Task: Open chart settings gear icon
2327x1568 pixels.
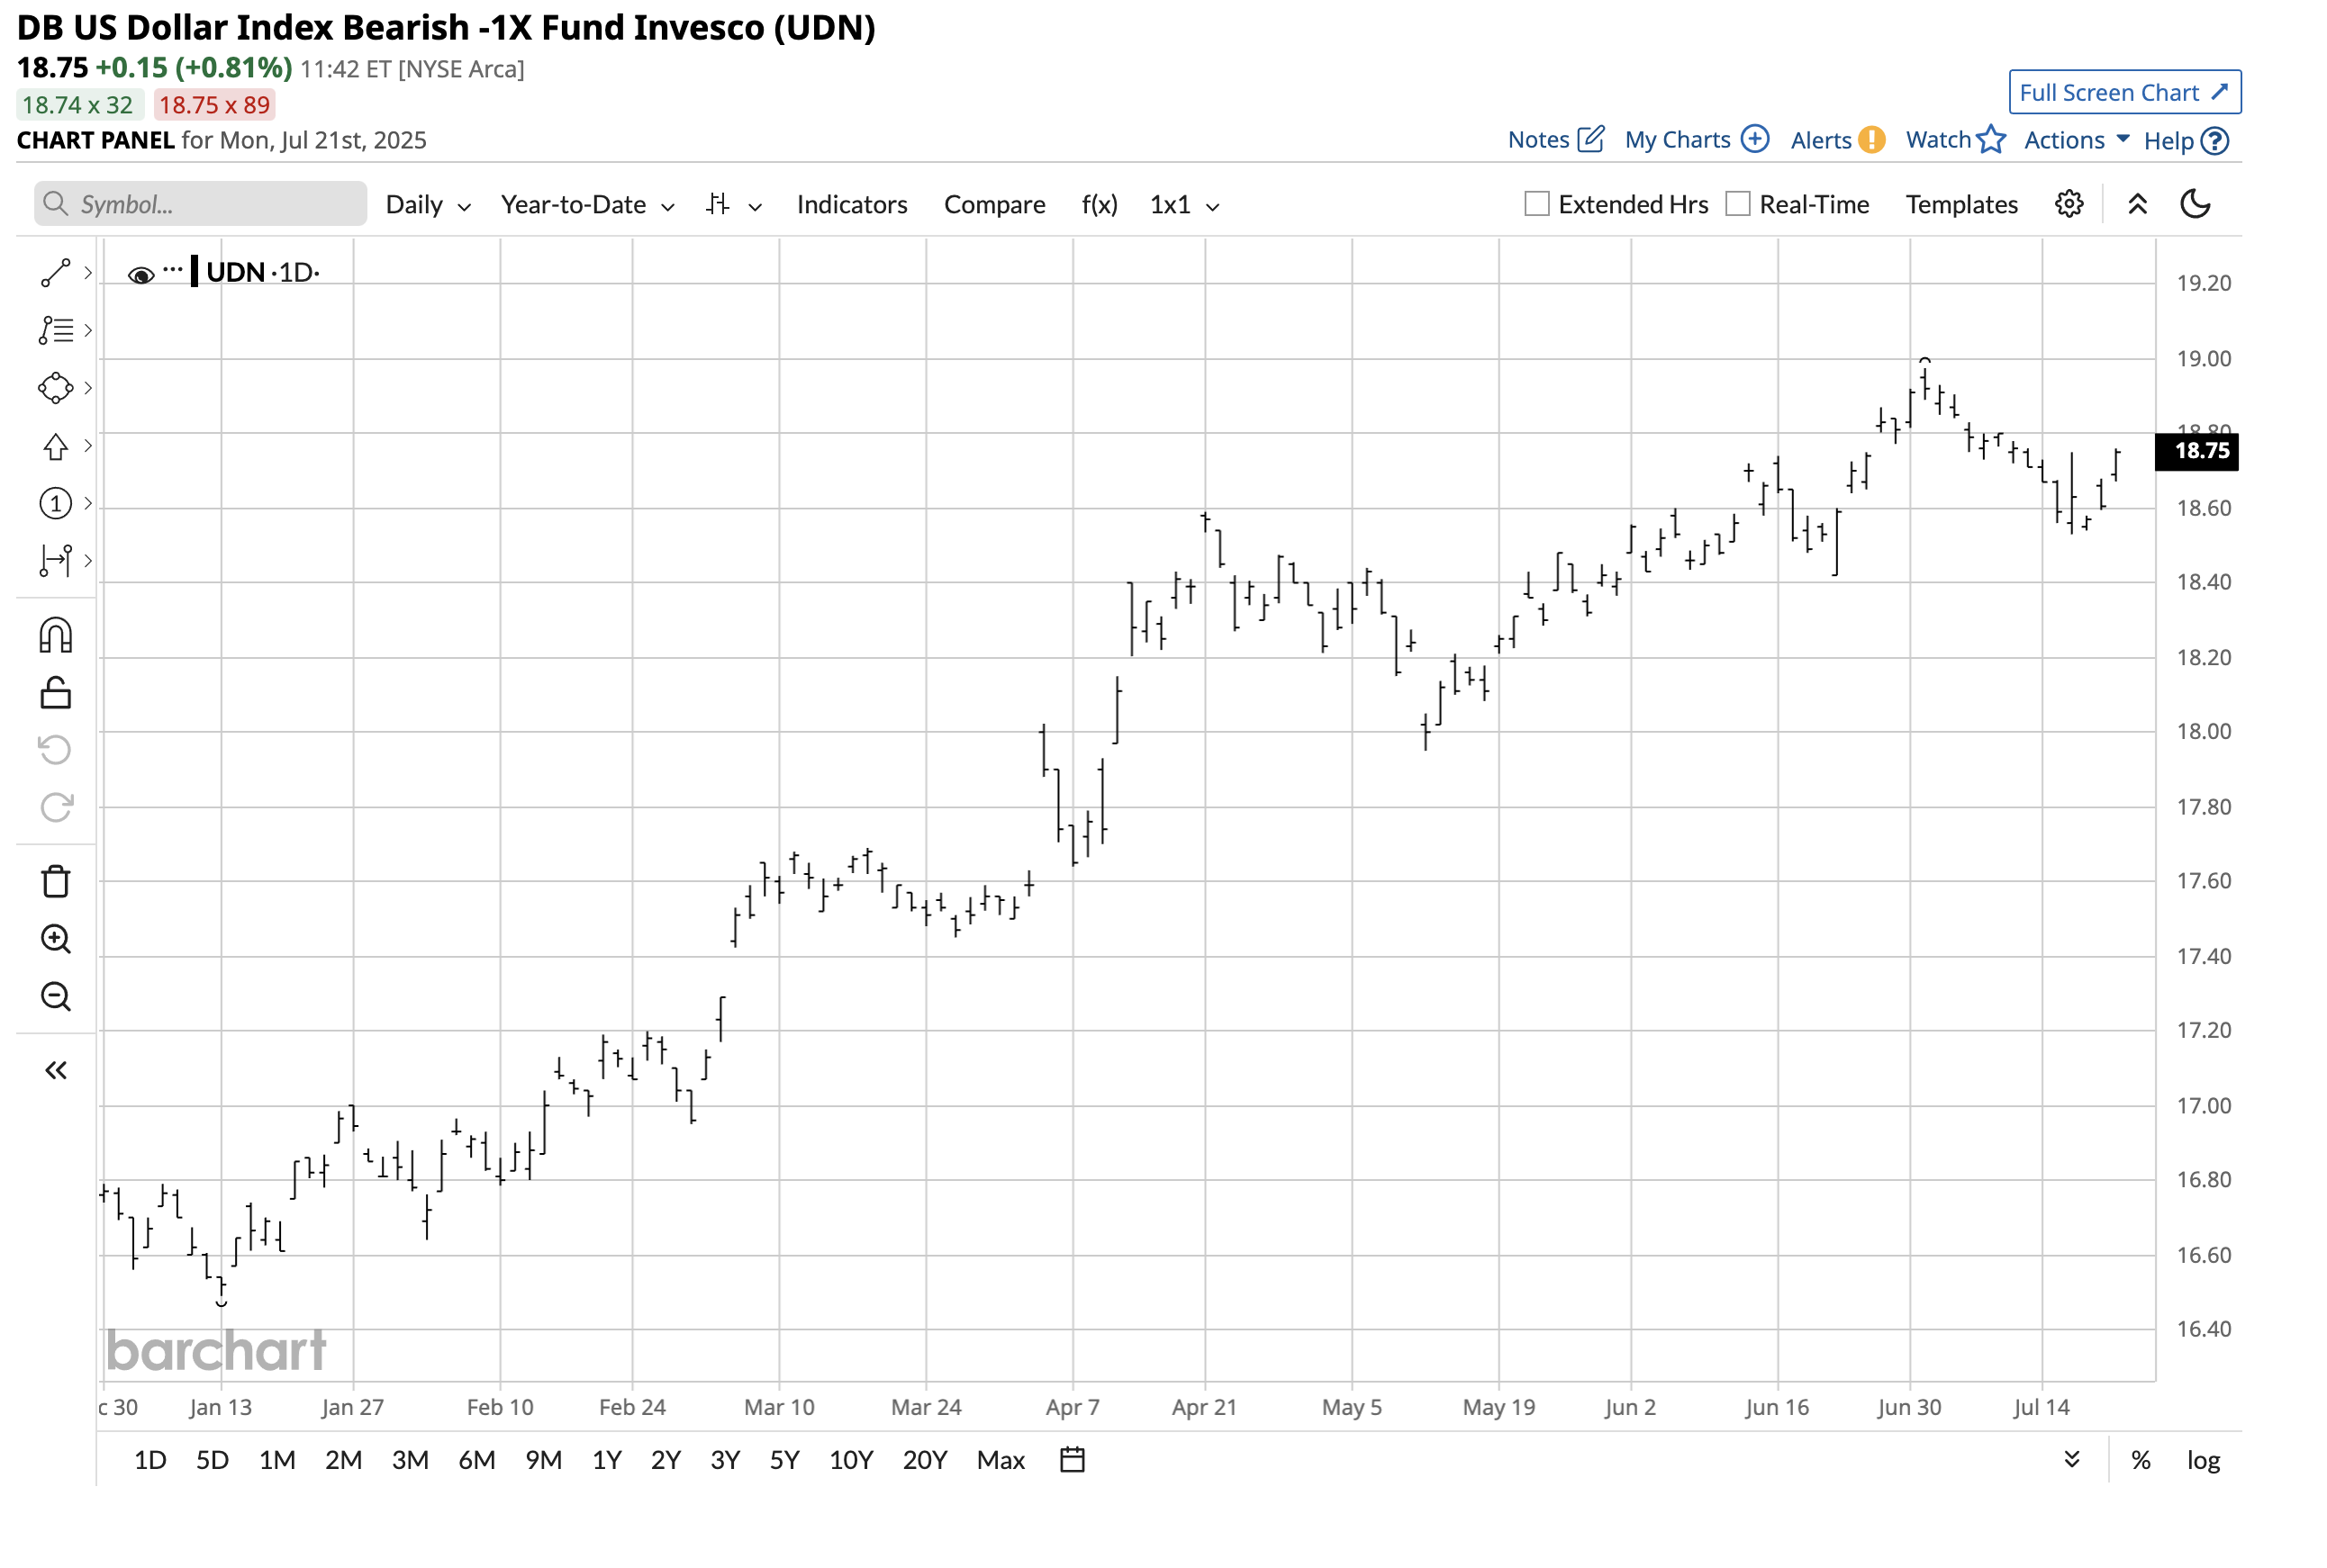Action: (x=2068, y=204)
